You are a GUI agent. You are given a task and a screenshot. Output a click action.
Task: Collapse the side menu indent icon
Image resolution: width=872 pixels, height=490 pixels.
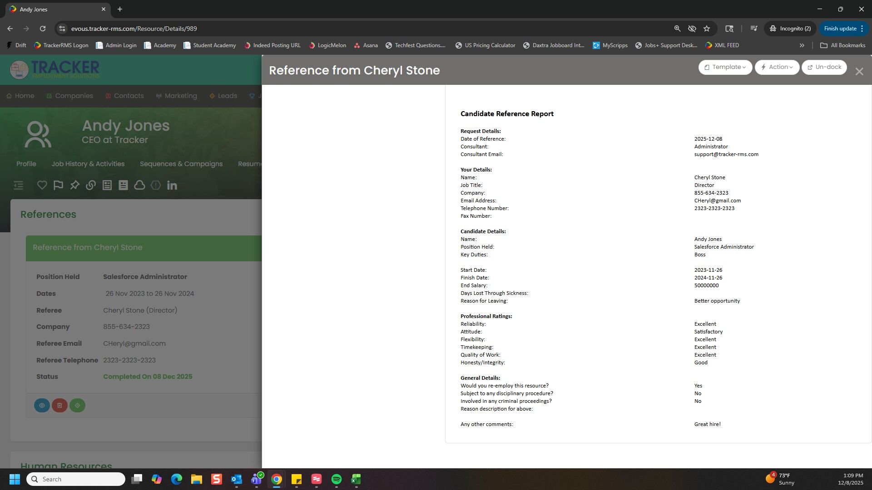pyautogui.click(x=18, y=185)
